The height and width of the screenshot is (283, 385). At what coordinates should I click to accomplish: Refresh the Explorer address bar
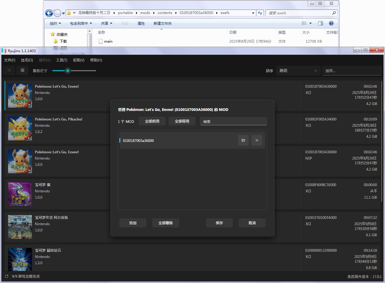tap(260, 13)
